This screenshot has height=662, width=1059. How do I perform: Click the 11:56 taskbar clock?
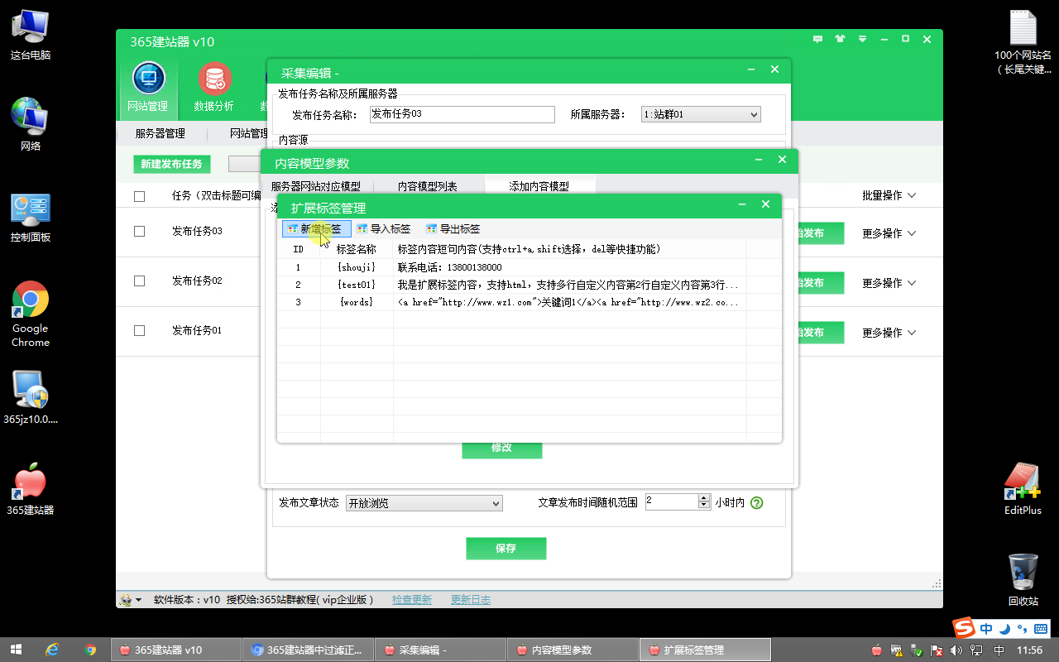click(1029, 650)
